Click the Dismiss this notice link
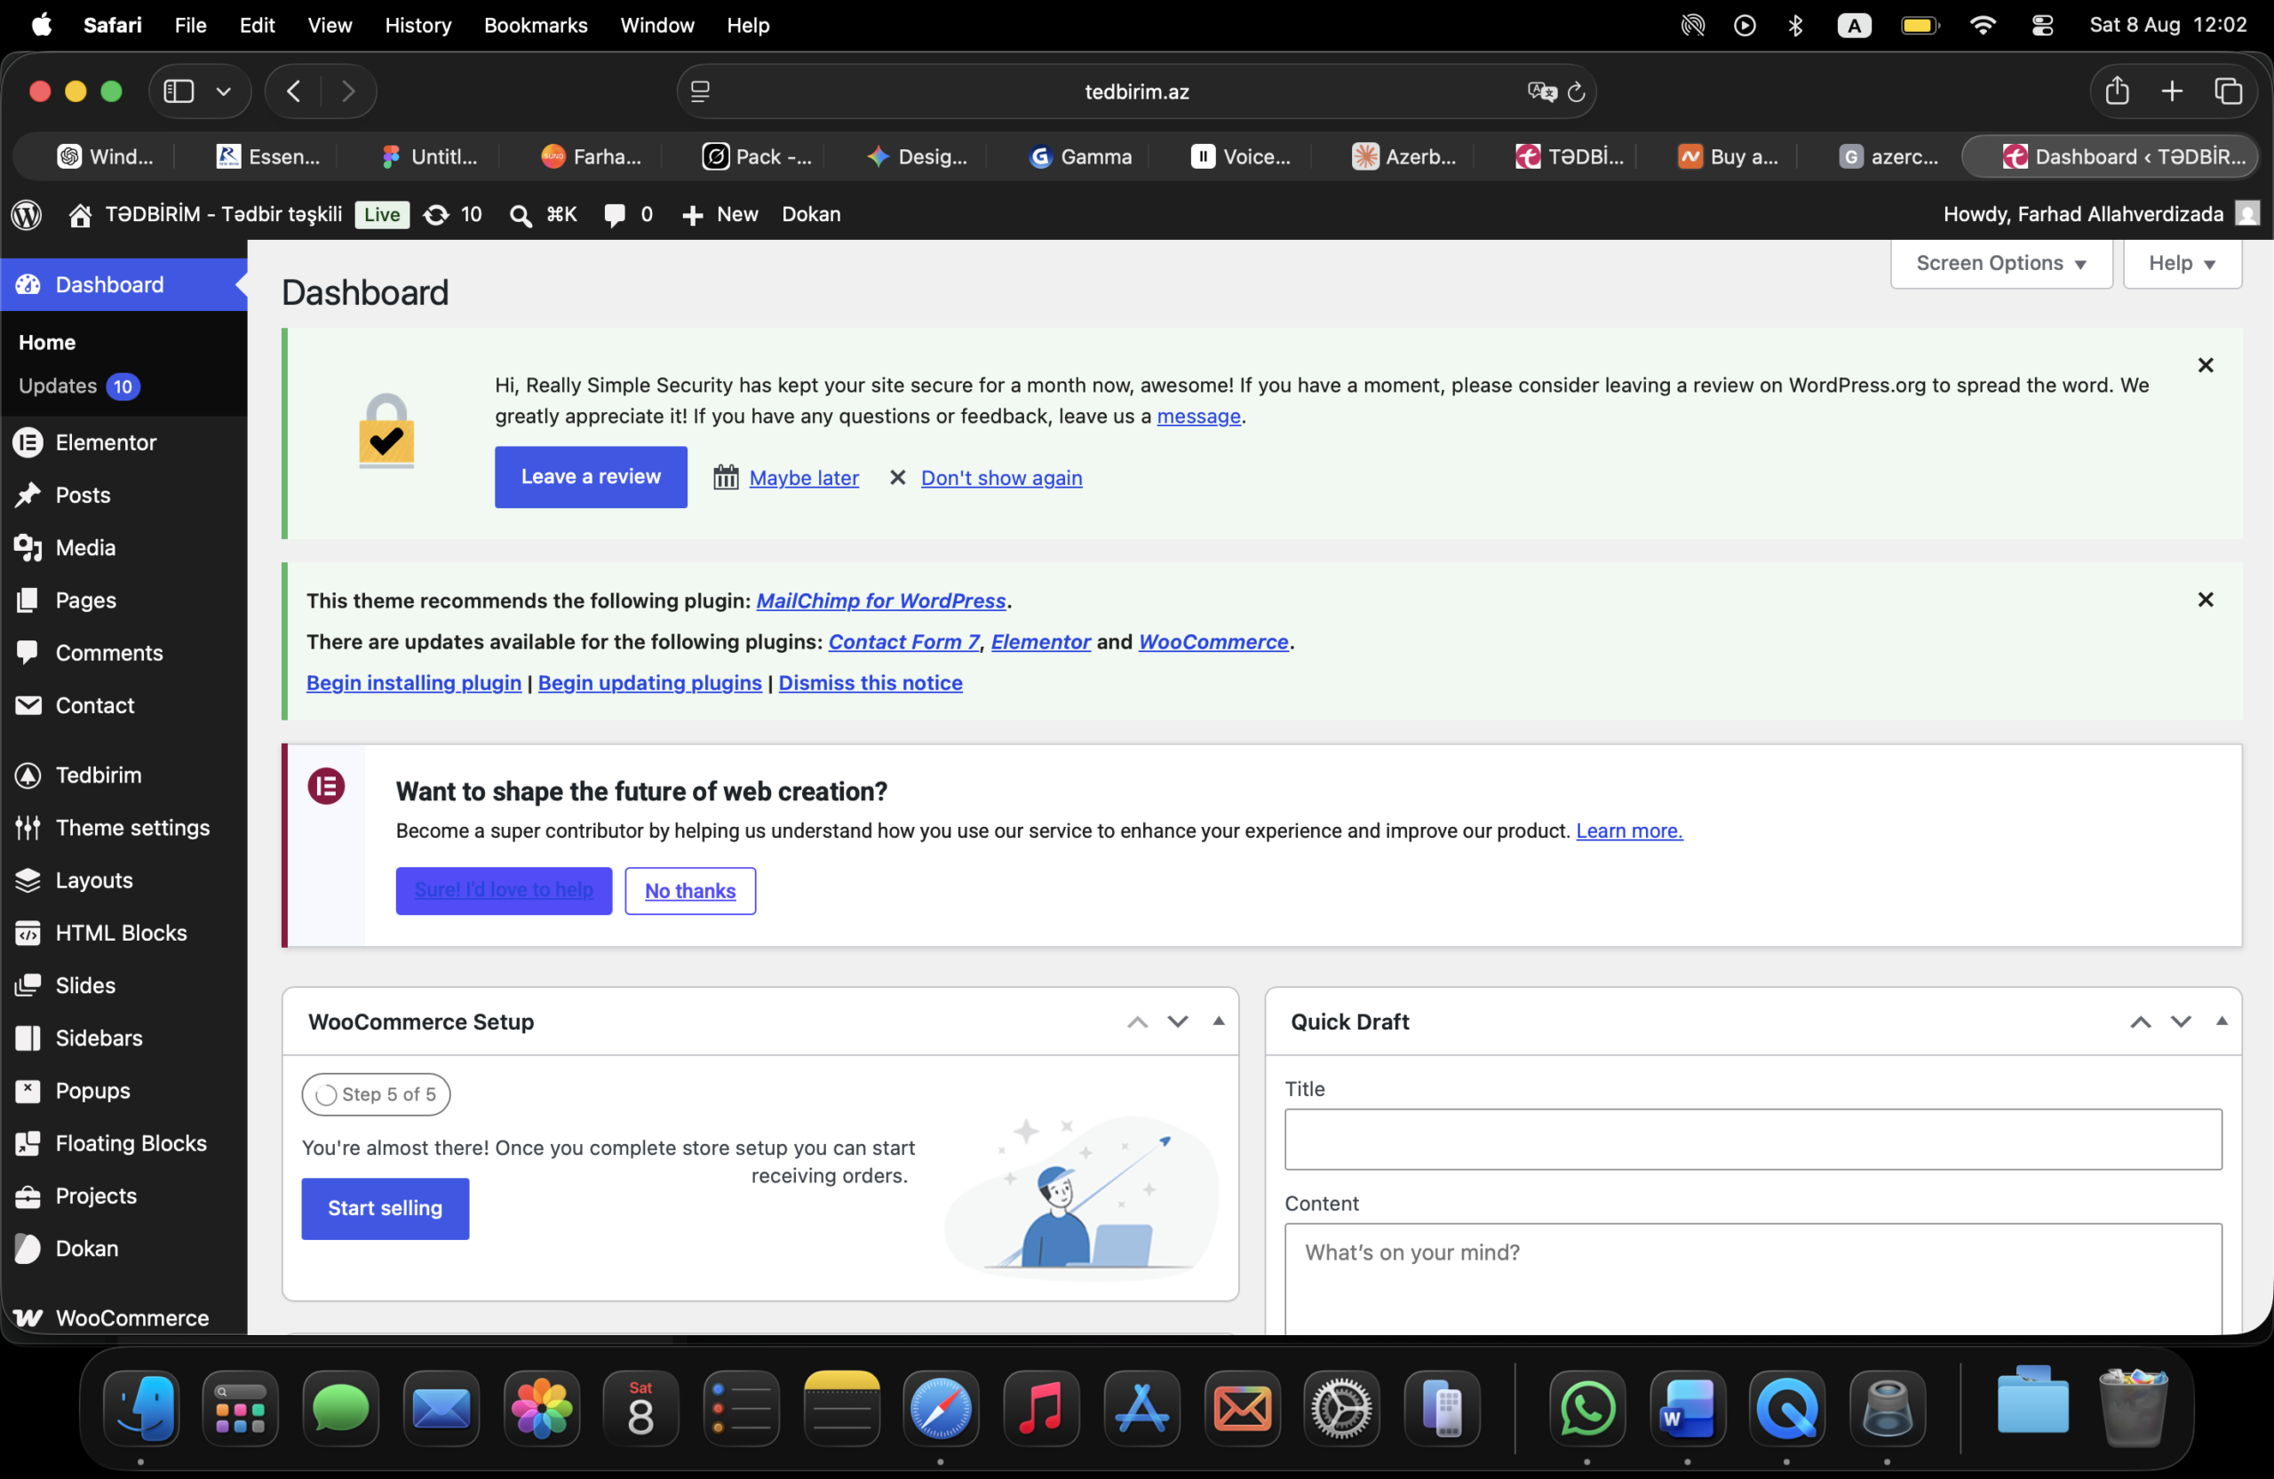 coord(870,682)
